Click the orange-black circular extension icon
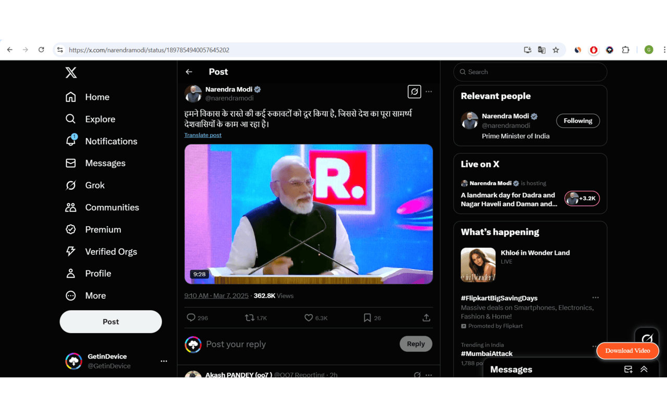Screen dimensions: 667x417 577,50
